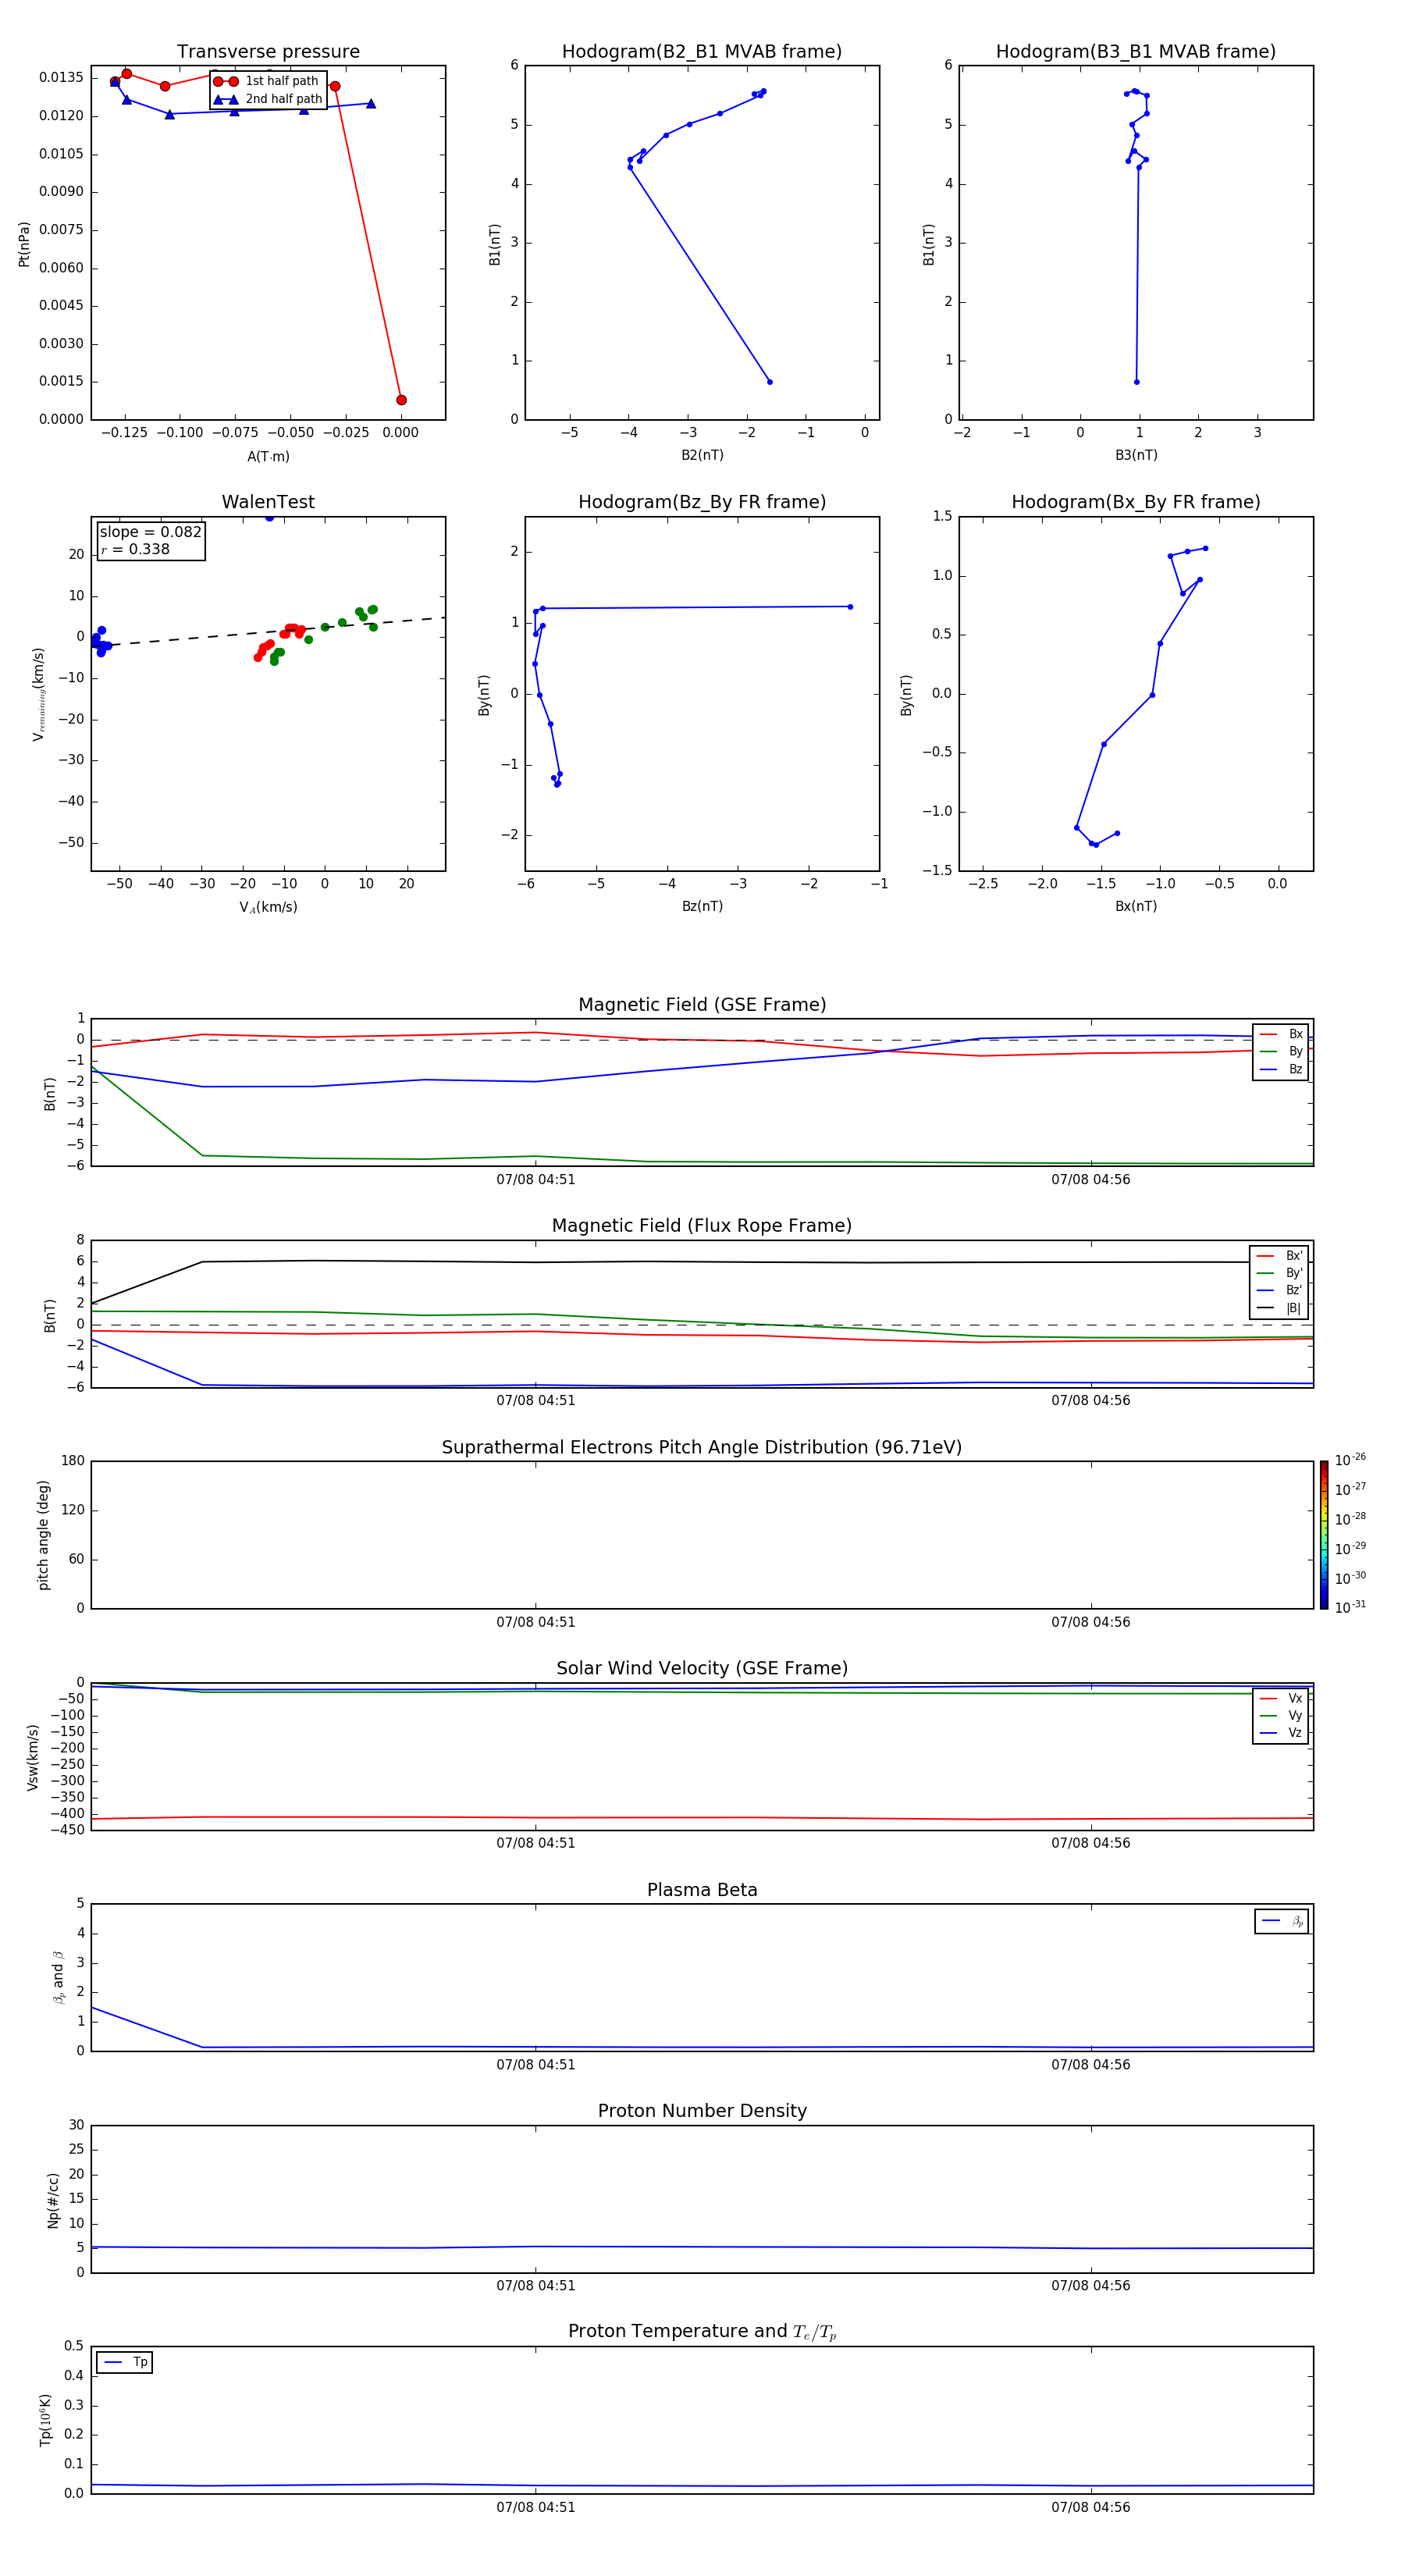1405x2576 pixels.
Task: Click the "Magnetic Field (Flux Rope Frame)" title
Action: (x=702, y=1226)
